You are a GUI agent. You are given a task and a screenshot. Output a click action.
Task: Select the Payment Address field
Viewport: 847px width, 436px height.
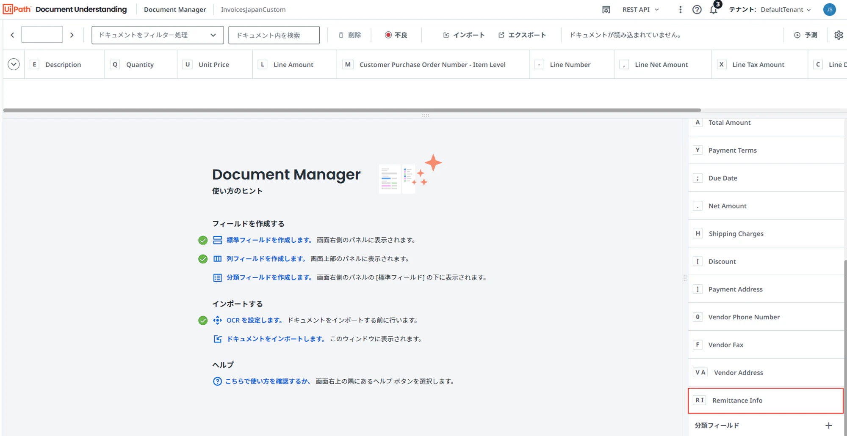pyautogui.click(x=766, y=289)
